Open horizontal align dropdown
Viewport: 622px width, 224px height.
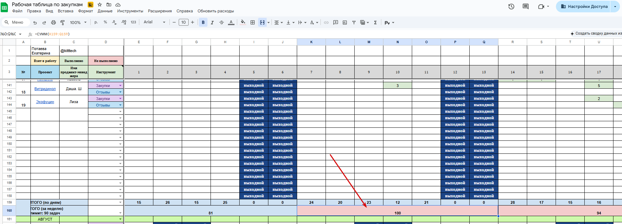(279, 23)
